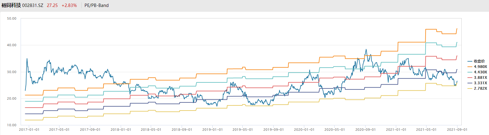
Task: Click the 50.00 y-axis label
Action: click(12, 18)
